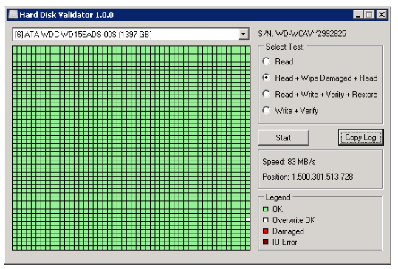Click the white Overwrite OK legend swatch
This screenshot has height=269, width=398.
[x=266, y=220]
